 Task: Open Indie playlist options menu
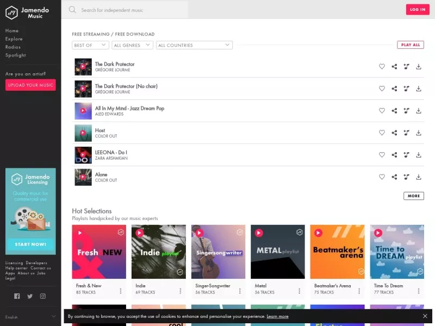181,291
